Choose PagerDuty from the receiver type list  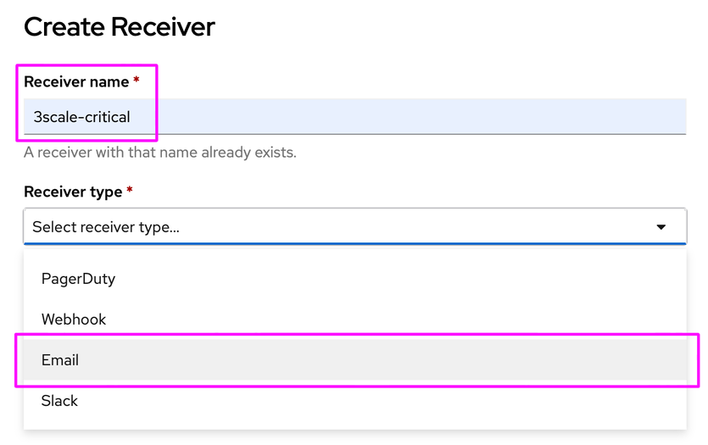click(x=78, y=279)
